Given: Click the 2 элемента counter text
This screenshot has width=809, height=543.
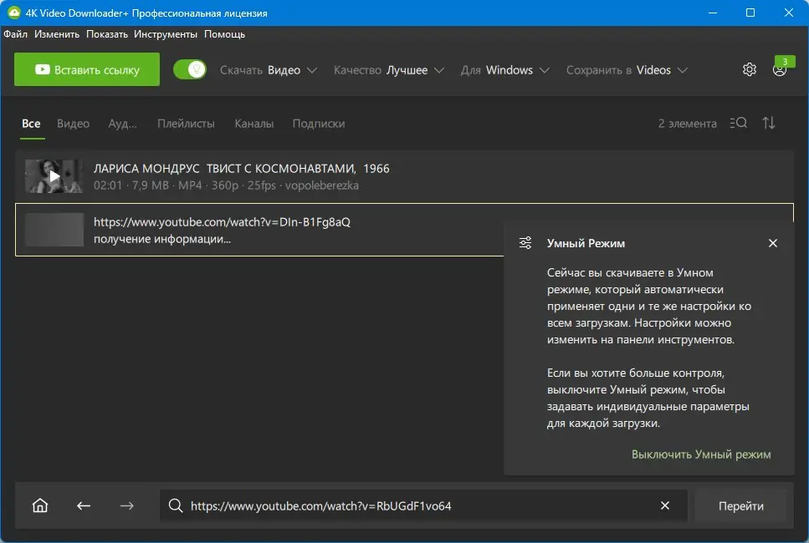Looking at the screenshot, I should (687, 124).
